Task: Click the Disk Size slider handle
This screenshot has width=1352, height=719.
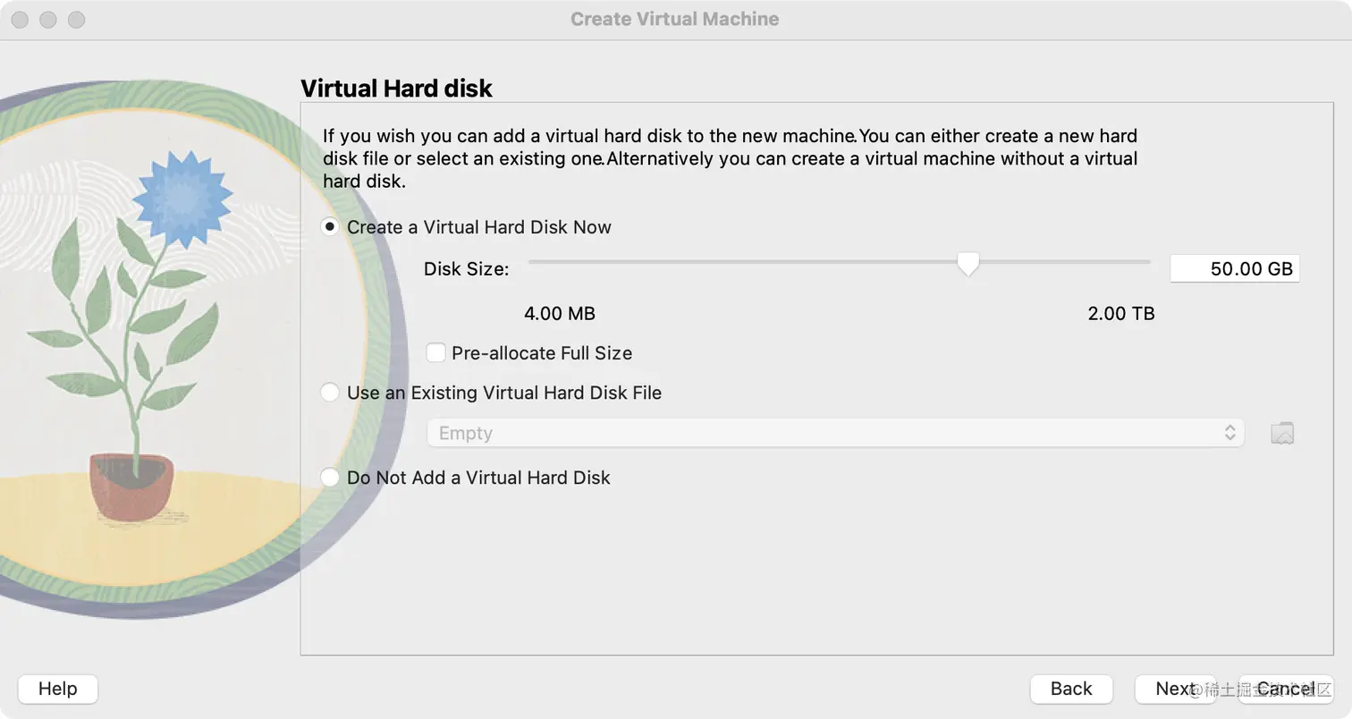Action: pyautogui.click(x=968, y=264)
